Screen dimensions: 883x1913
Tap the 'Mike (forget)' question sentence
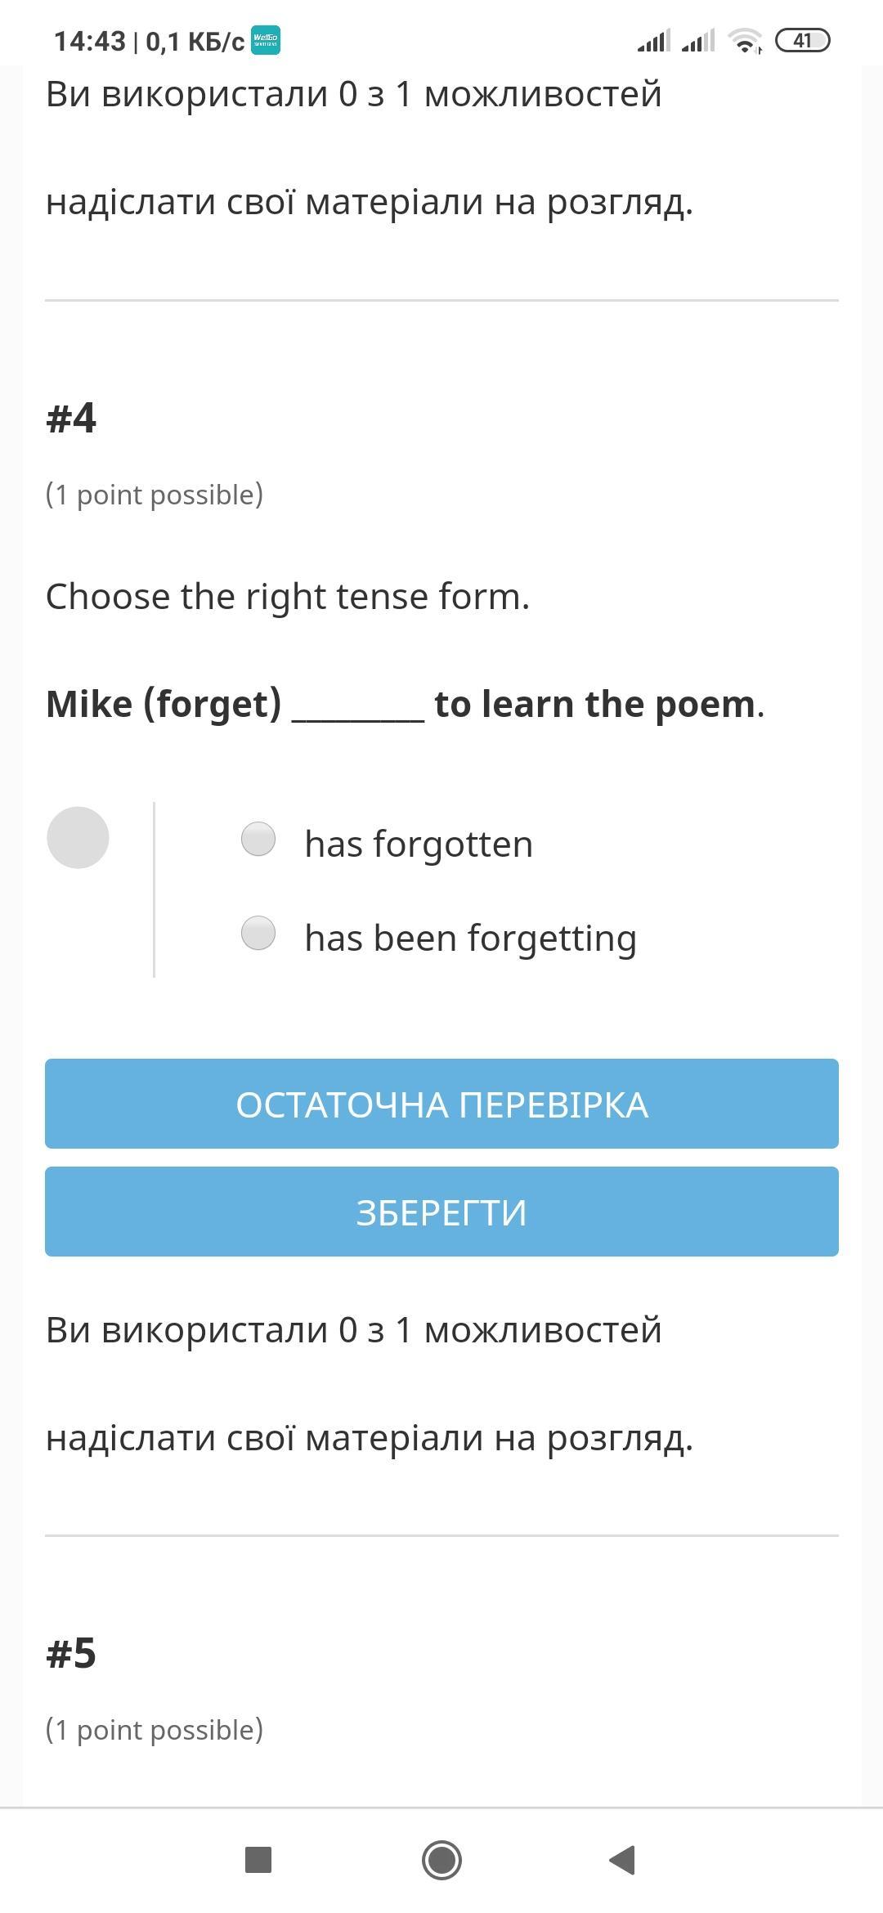405,704
